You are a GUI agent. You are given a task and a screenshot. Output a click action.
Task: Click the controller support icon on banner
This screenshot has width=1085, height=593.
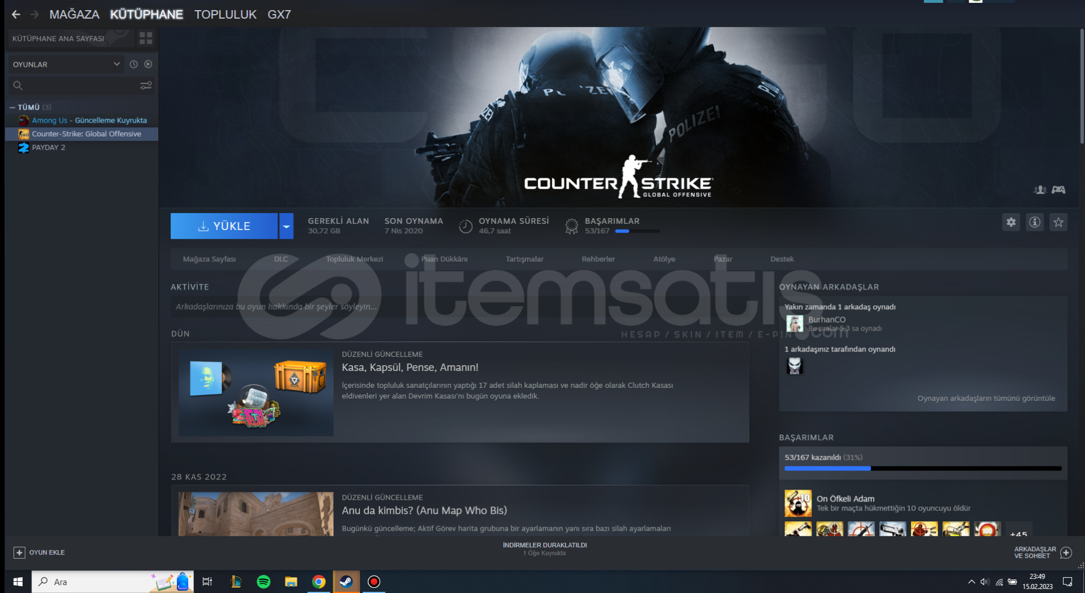coord(1058,190)
